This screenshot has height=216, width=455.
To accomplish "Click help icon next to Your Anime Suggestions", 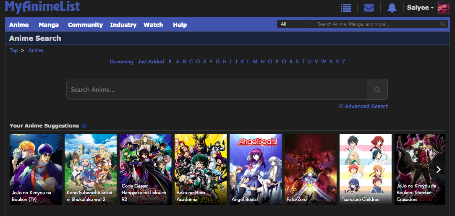I will coord(84,126).
